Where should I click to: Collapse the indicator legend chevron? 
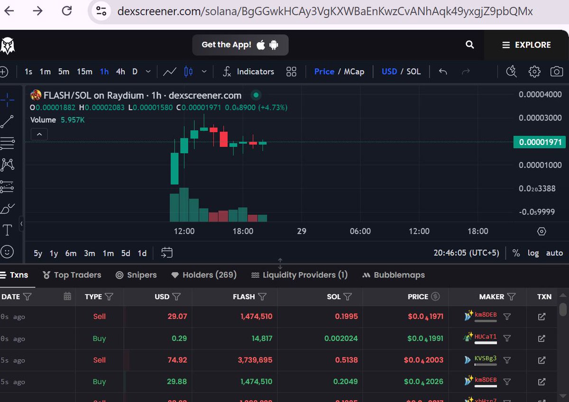pos(39,135)
